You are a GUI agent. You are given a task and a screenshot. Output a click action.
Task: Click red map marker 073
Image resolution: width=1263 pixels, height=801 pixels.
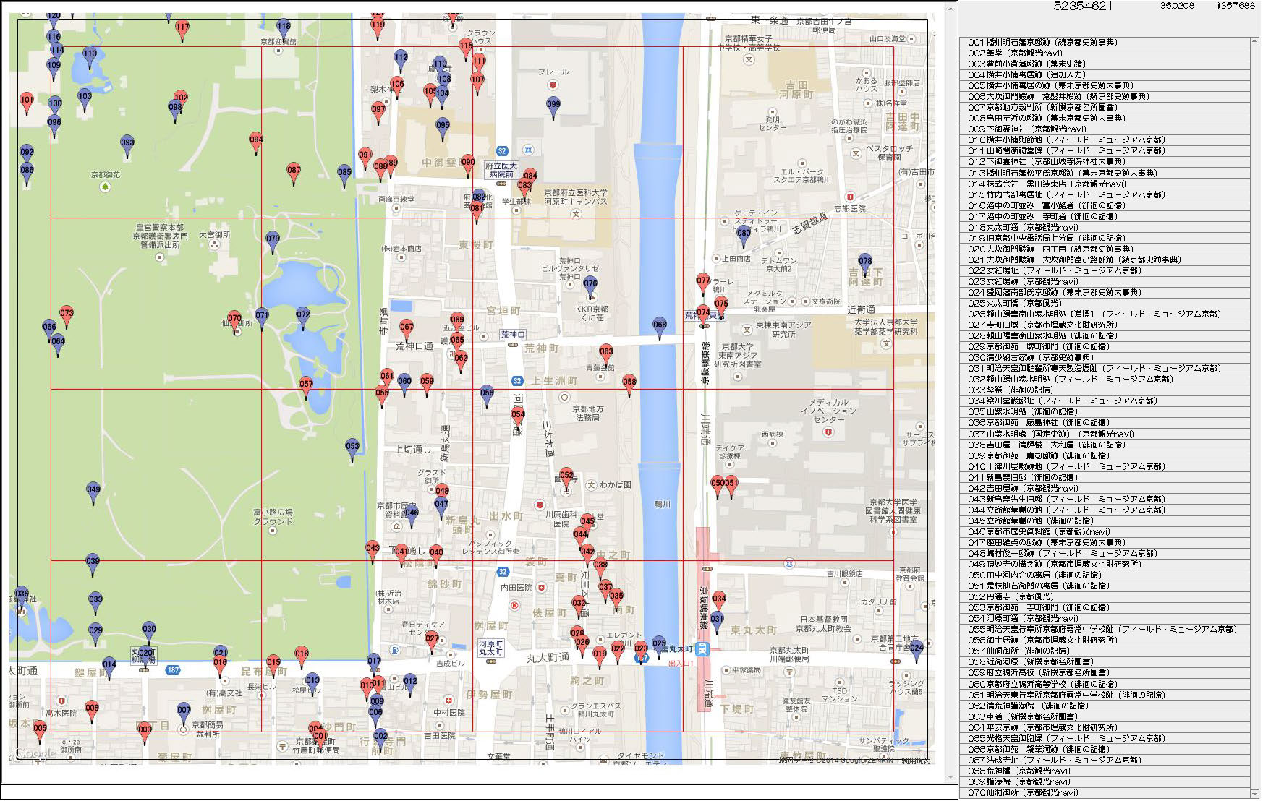[x=67, y=317]
